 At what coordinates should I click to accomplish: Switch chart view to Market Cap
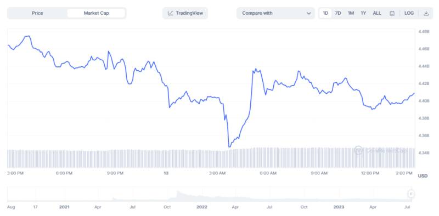96,13
